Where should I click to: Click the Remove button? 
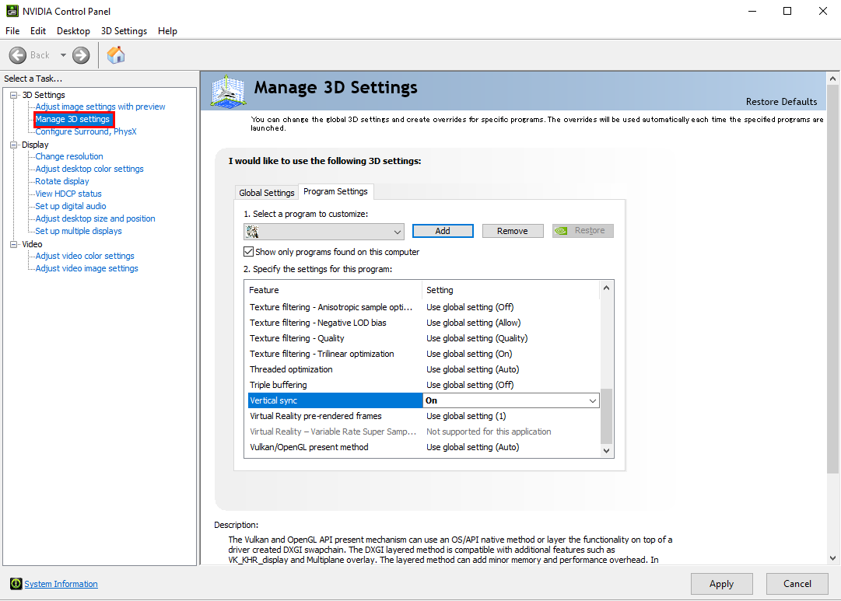coord(513,231)
